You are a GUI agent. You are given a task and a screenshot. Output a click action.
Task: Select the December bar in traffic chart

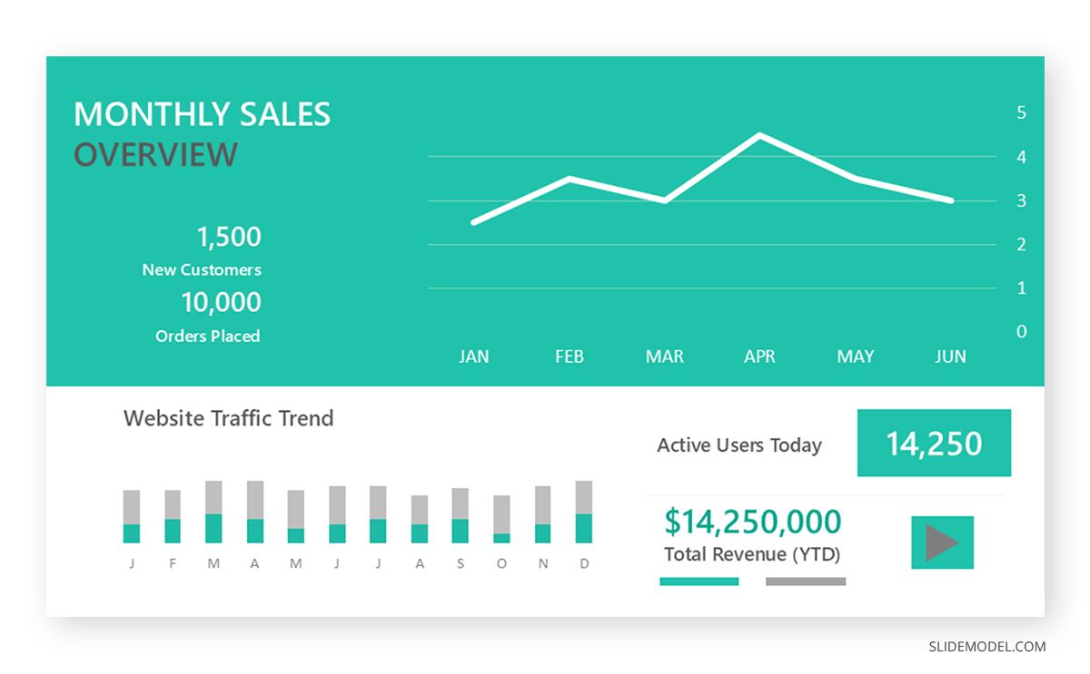click(584, 512)
